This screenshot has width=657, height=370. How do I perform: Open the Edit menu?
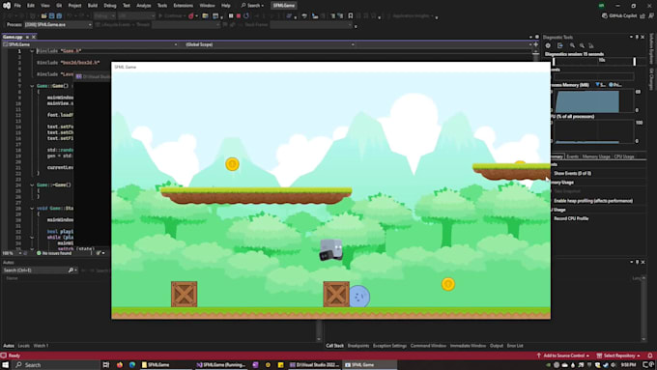pyautogui.click(x=31, y=6)
